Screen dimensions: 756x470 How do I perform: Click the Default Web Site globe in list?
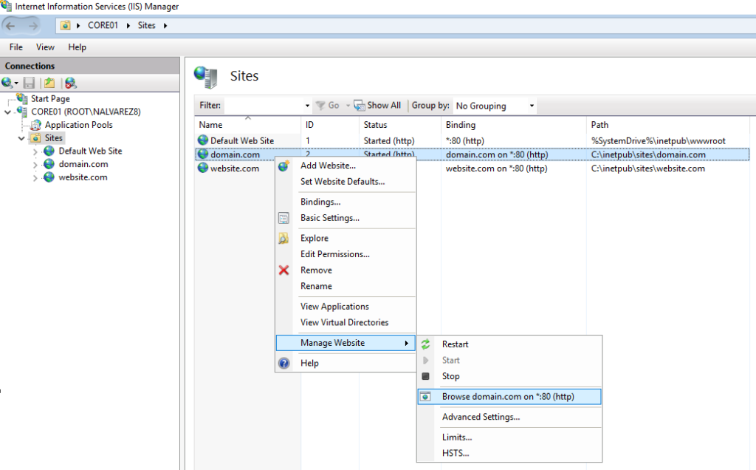(x=203, y=140)
